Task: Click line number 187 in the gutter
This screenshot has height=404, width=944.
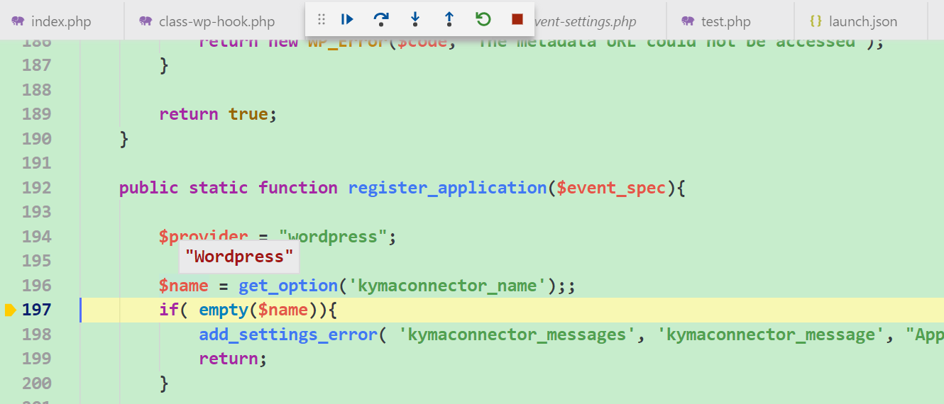Action: (37, 65)
